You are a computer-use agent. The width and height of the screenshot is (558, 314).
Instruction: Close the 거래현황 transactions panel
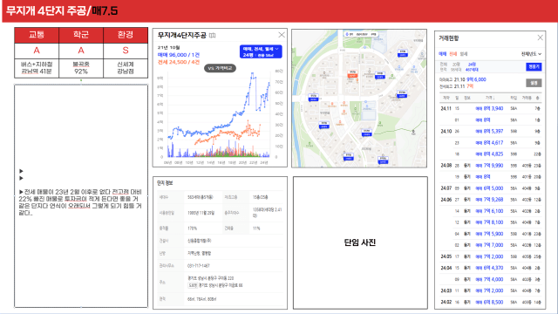pos(540,38)
